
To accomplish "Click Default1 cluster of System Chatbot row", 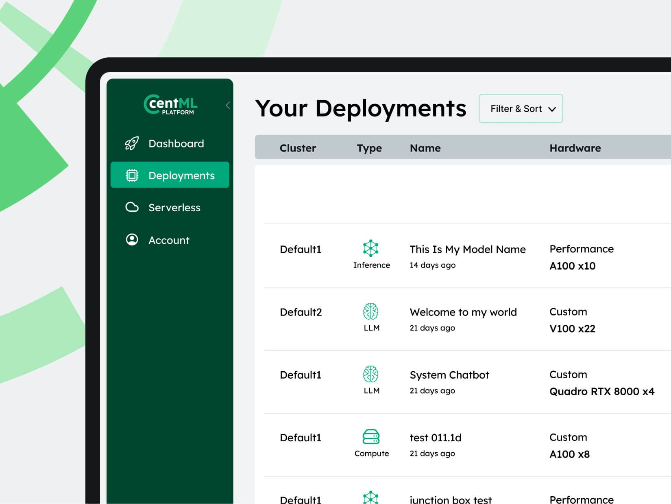I will (x=301, y=375).
